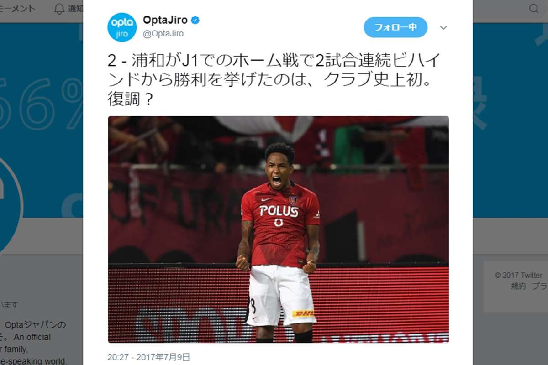Click the blue verified badge beside OptaJiro

click(195, 20)
